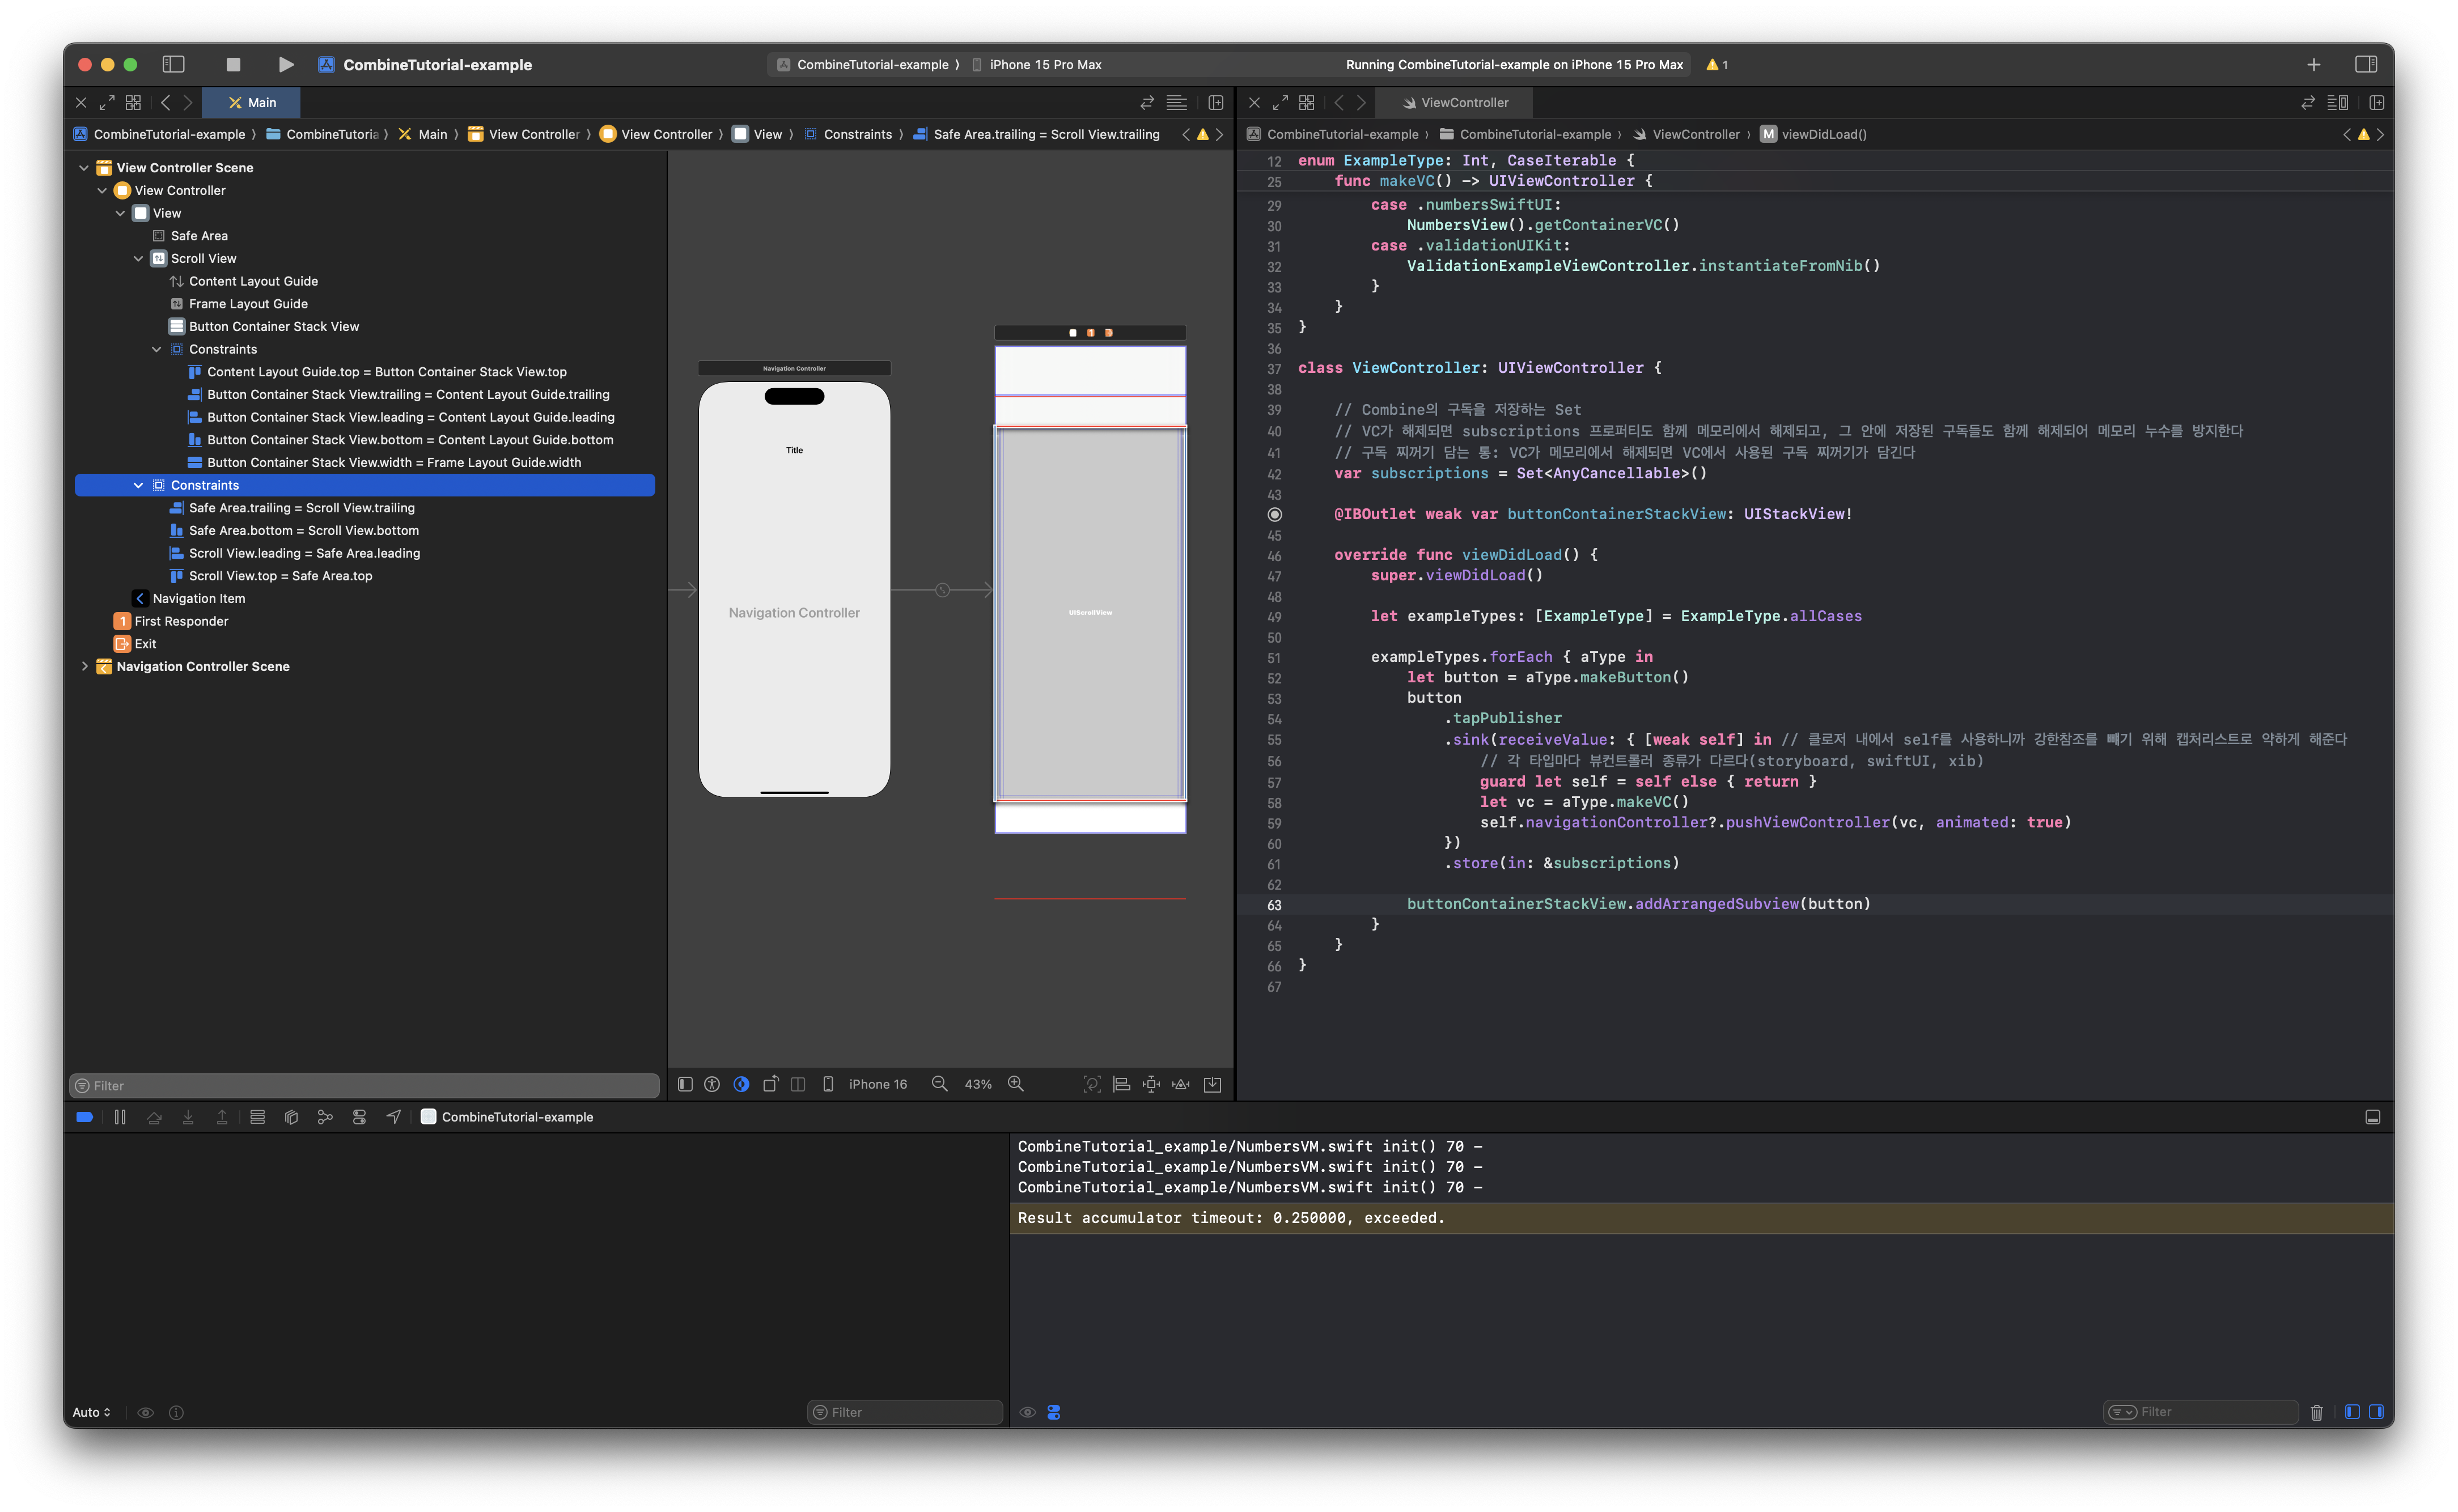Open the Resolve Auto Layout Issues icon
2458x1512 pixels.
[x=1182, y=1084]
